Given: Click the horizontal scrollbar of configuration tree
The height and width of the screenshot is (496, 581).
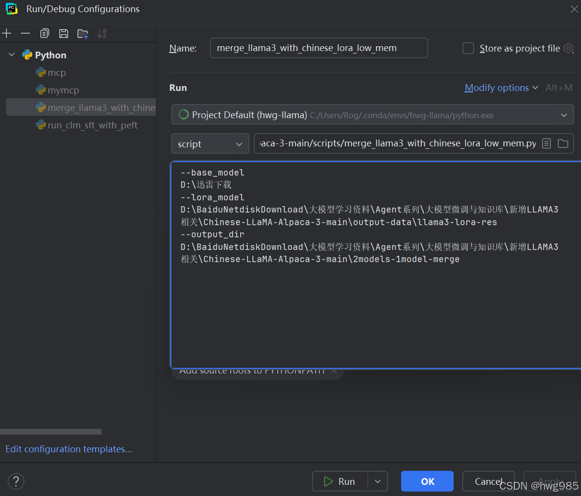Looking at the screenshot, I should pos(51,432).
